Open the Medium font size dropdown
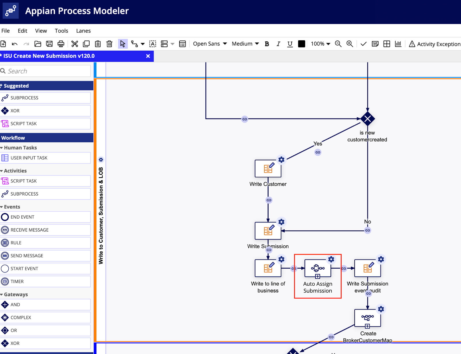This screenshot has height=354, width=461. click(245, 44)
